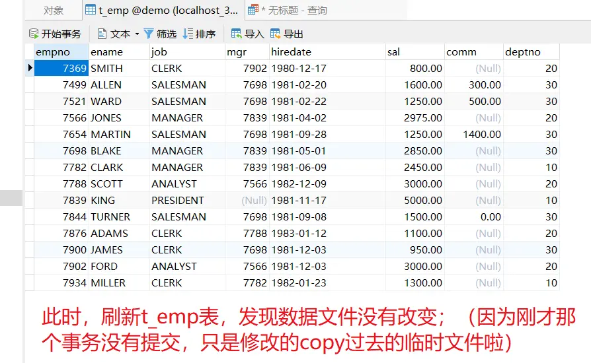This screenshot has width=591, height=363.
Task: Click the 500.00 comm cell
Action: point(474,102)
